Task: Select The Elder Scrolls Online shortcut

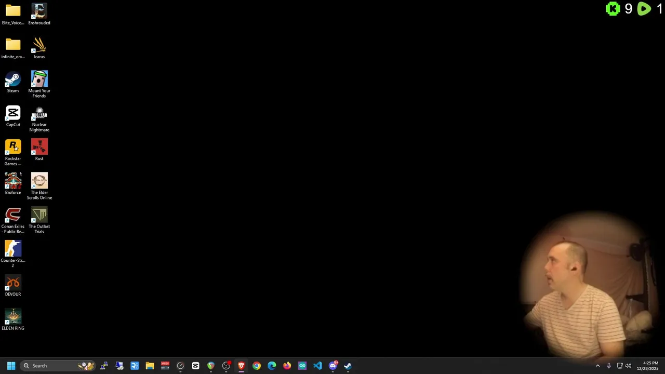Action: pos(39,186)
